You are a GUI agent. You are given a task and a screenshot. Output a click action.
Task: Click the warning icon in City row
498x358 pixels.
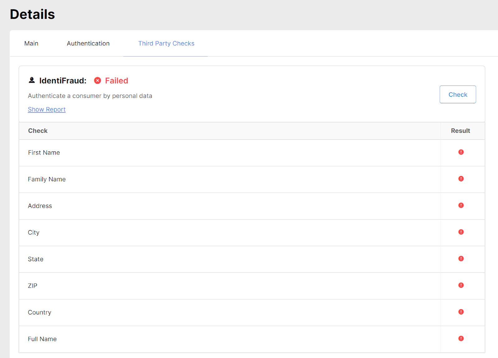(461, 232)
